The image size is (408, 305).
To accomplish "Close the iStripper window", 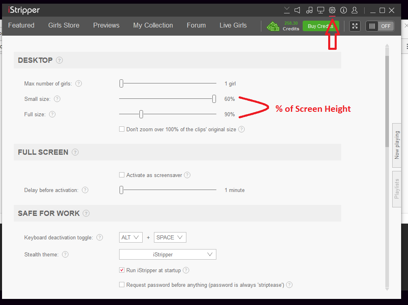I will [392, 11].
